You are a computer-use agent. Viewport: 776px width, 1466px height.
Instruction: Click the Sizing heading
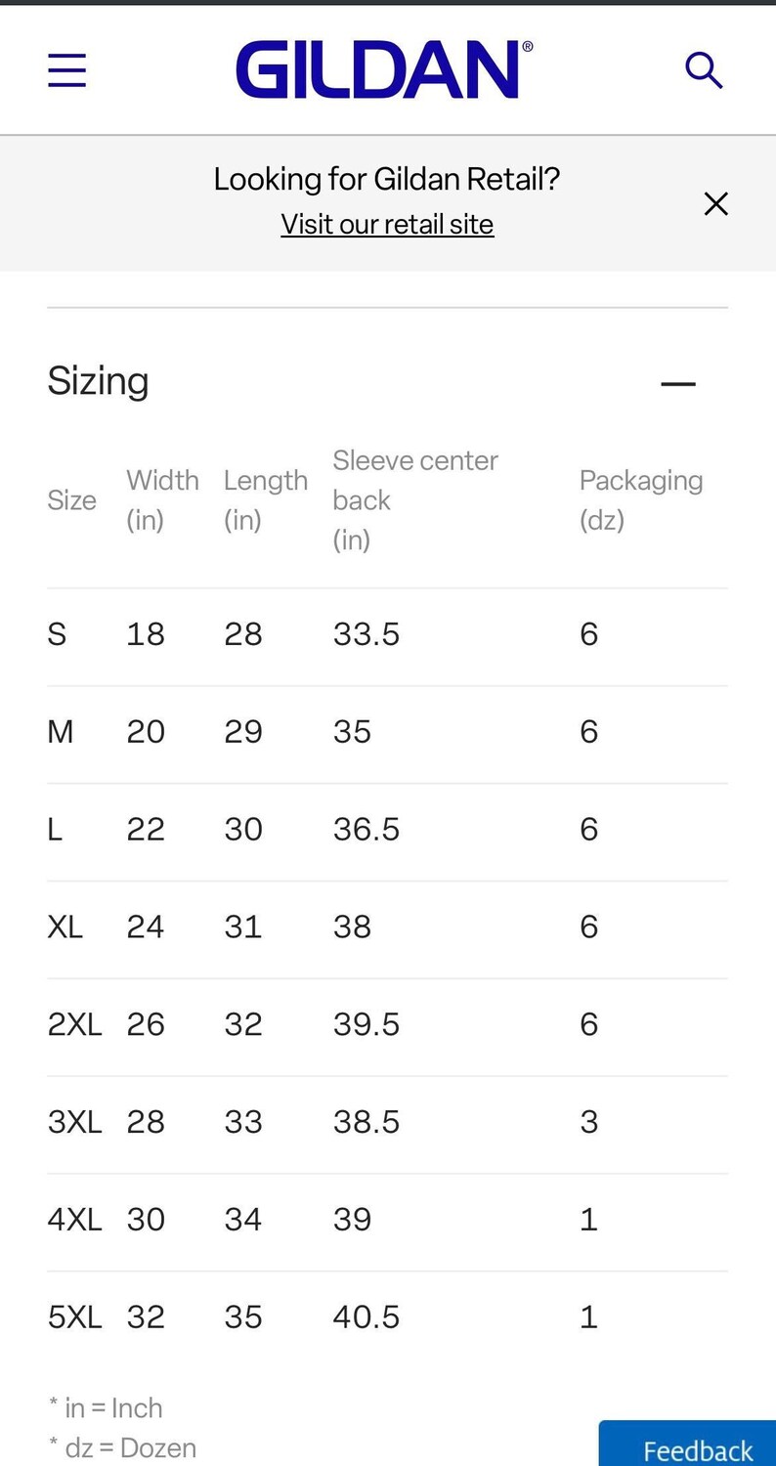pos(98,380)
